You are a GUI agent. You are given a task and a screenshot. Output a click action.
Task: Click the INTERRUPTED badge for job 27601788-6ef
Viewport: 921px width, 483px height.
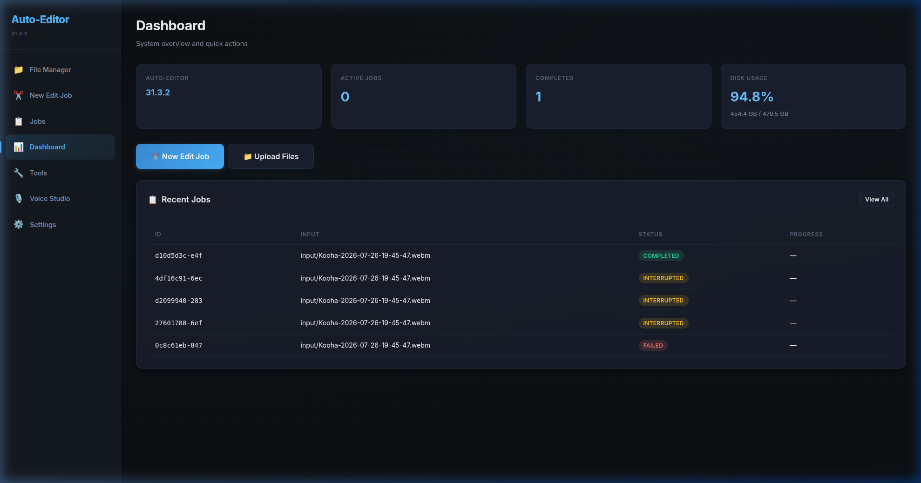(x=663, y=323)
